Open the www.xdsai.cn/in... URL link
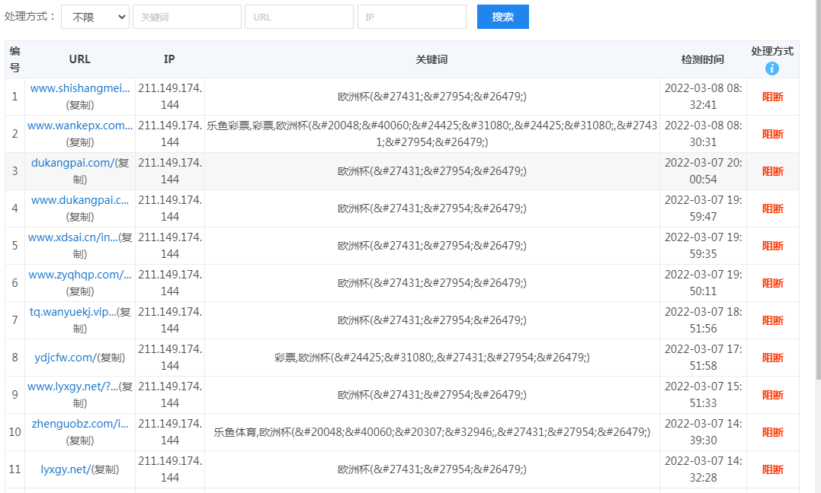The height and width of the screenshot is (493, 821). click(73, 237)
